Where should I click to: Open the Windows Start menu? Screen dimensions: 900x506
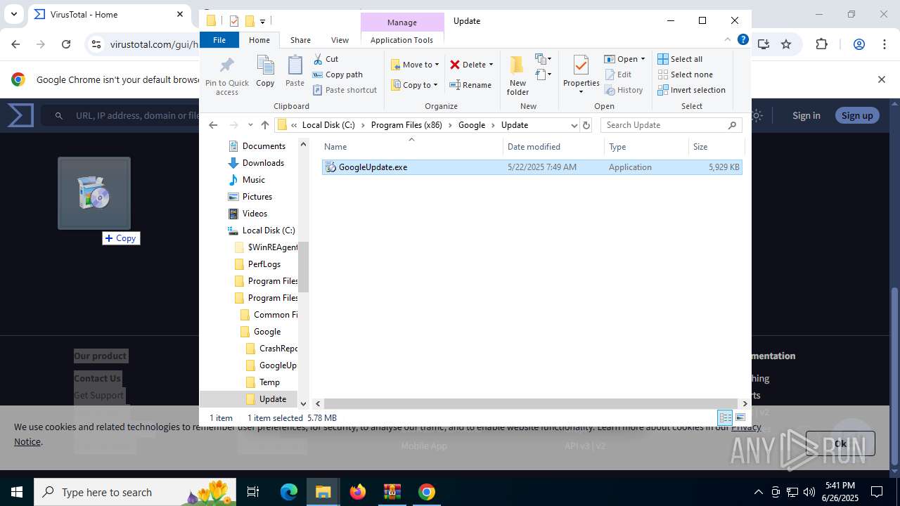click(17, 492)
